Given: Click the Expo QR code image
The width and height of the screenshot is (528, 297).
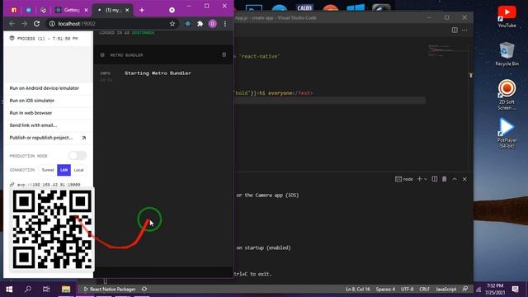Looking at the screenshot, I should (x=52, y=229).
